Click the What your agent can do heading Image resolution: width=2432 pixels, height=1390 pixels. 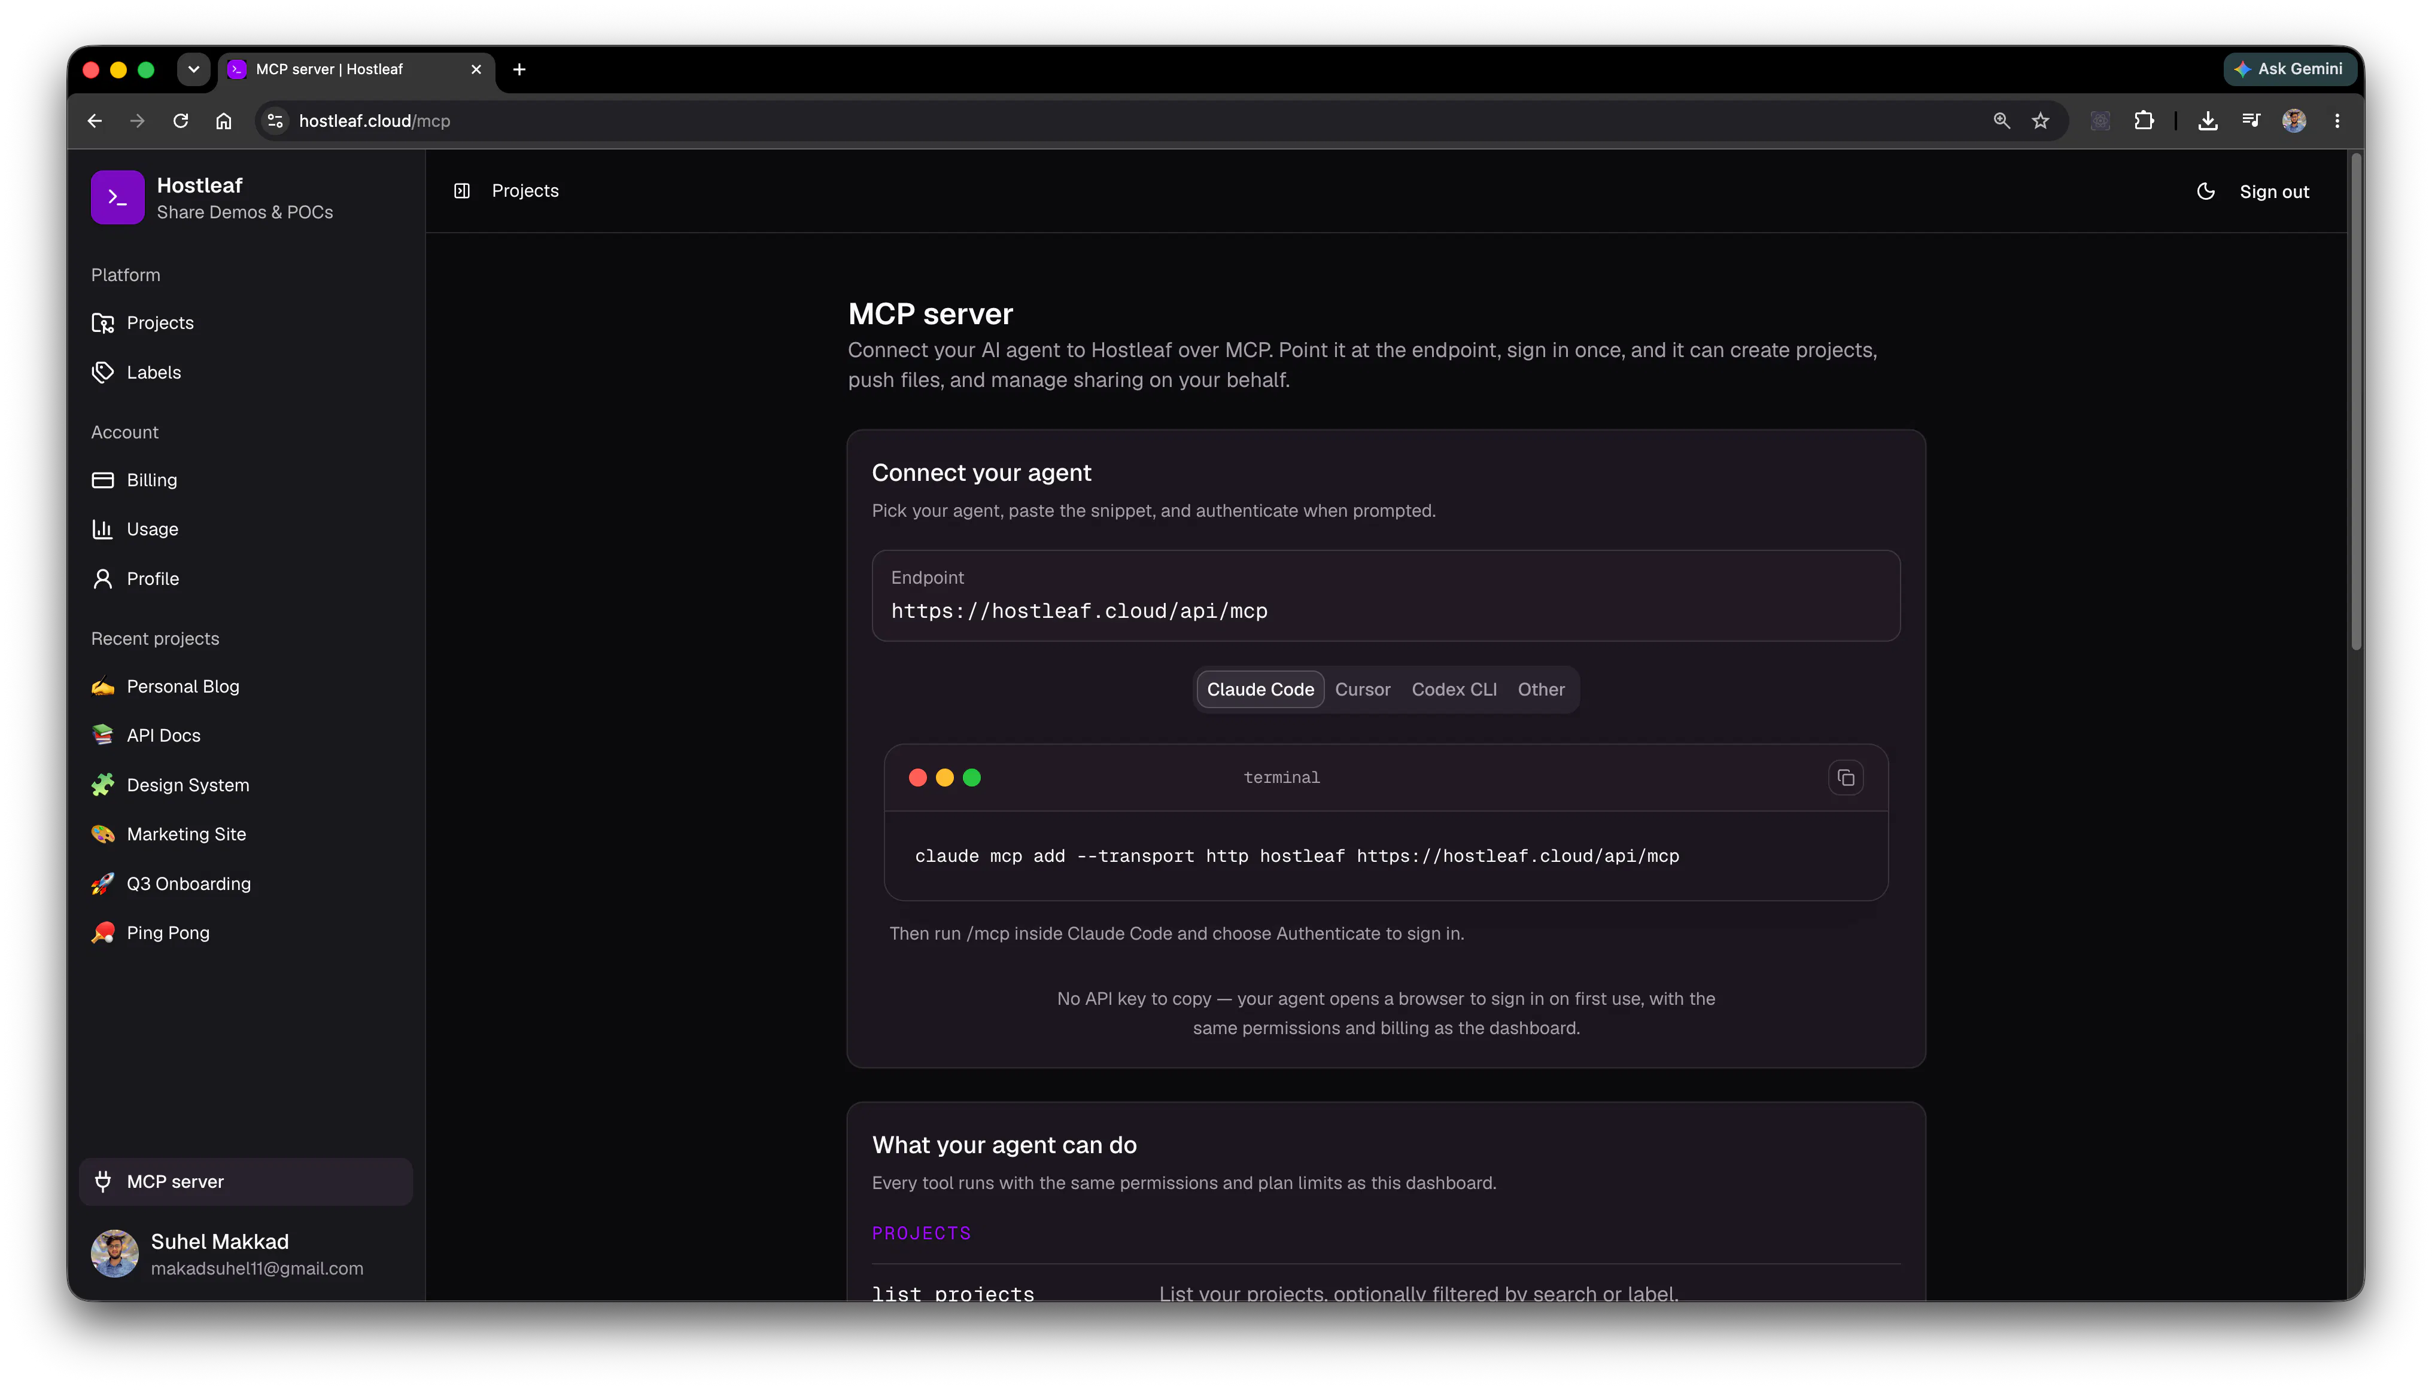[1004, 1145]
